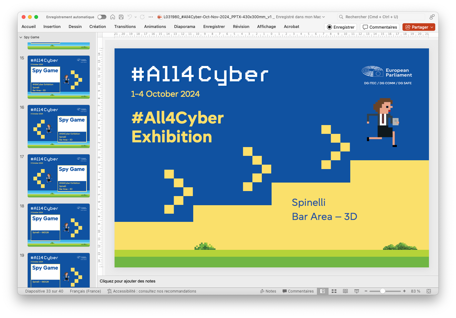Click the share people icon at top right
The image size is (456, 318).
[432, 17]
